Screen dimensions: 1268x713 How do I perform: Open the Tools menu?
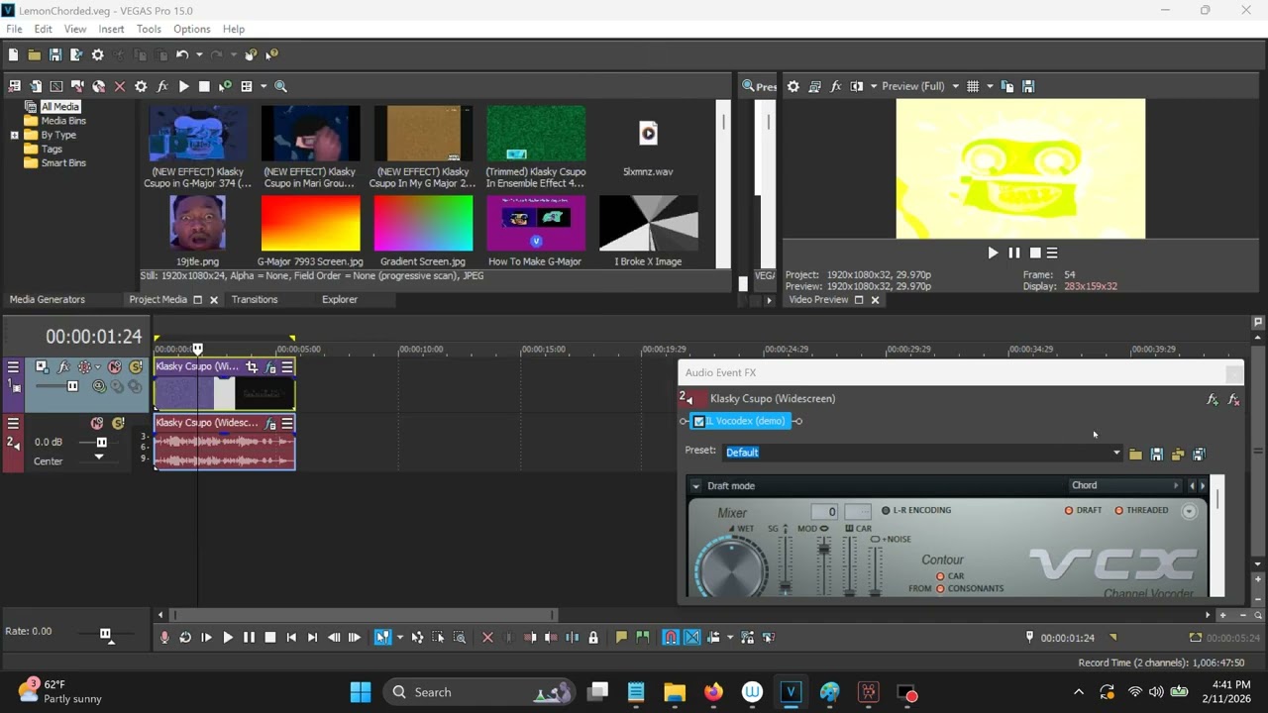tap(149, 29)
